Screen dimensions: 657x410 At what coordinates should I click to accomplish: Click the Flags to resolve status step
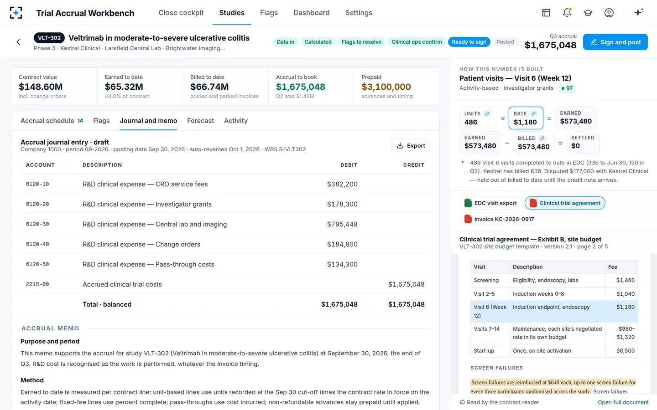tap(361, 42)
